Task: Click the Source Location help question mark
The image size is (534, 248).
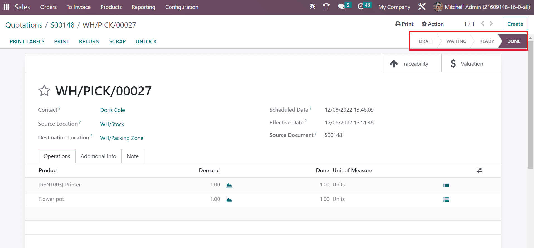Action: 80,122
